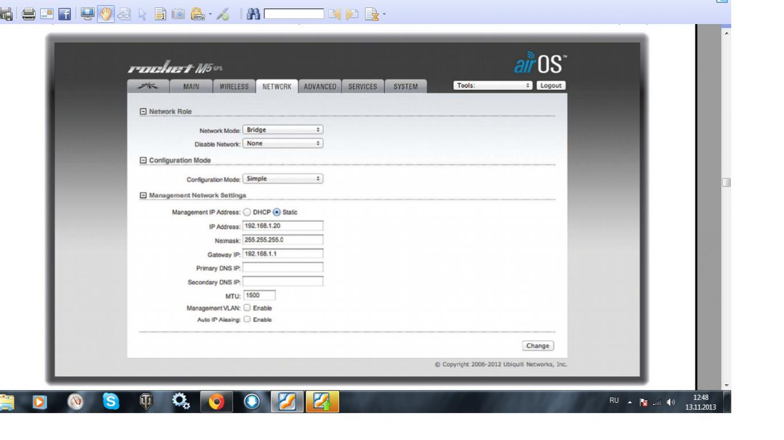Open Windows Media Player from the taskbar
The image size is (784, 440).
(x=40, y=403)
